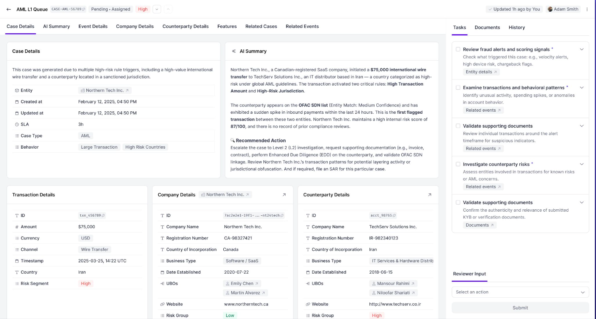The width and height of the screenshot is (596, 319).
Task: Open the Related Cases tab
Action: pyautogui.click(x=261, y=27)
